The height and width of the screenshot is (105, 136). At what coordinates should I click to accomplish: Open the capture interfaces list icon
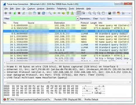[x=6, y=13]
